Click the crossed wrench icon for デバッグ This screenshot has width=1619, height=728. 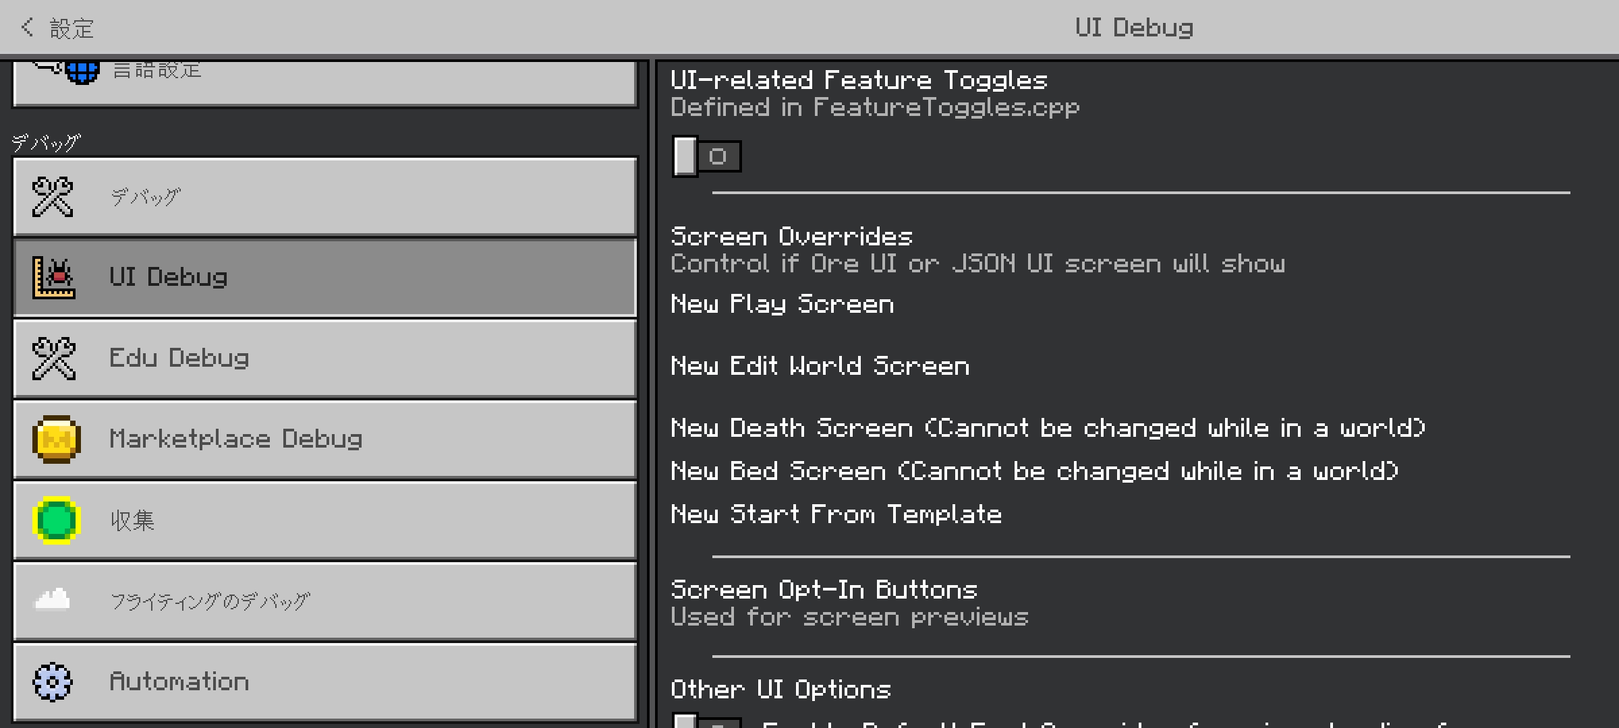(x=53, y=197)
